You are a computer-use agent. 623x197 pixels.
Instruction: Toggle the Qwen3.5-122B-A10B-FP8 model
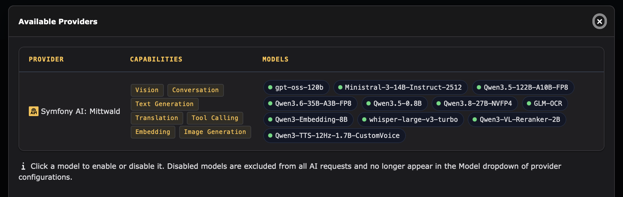[523, 88]
